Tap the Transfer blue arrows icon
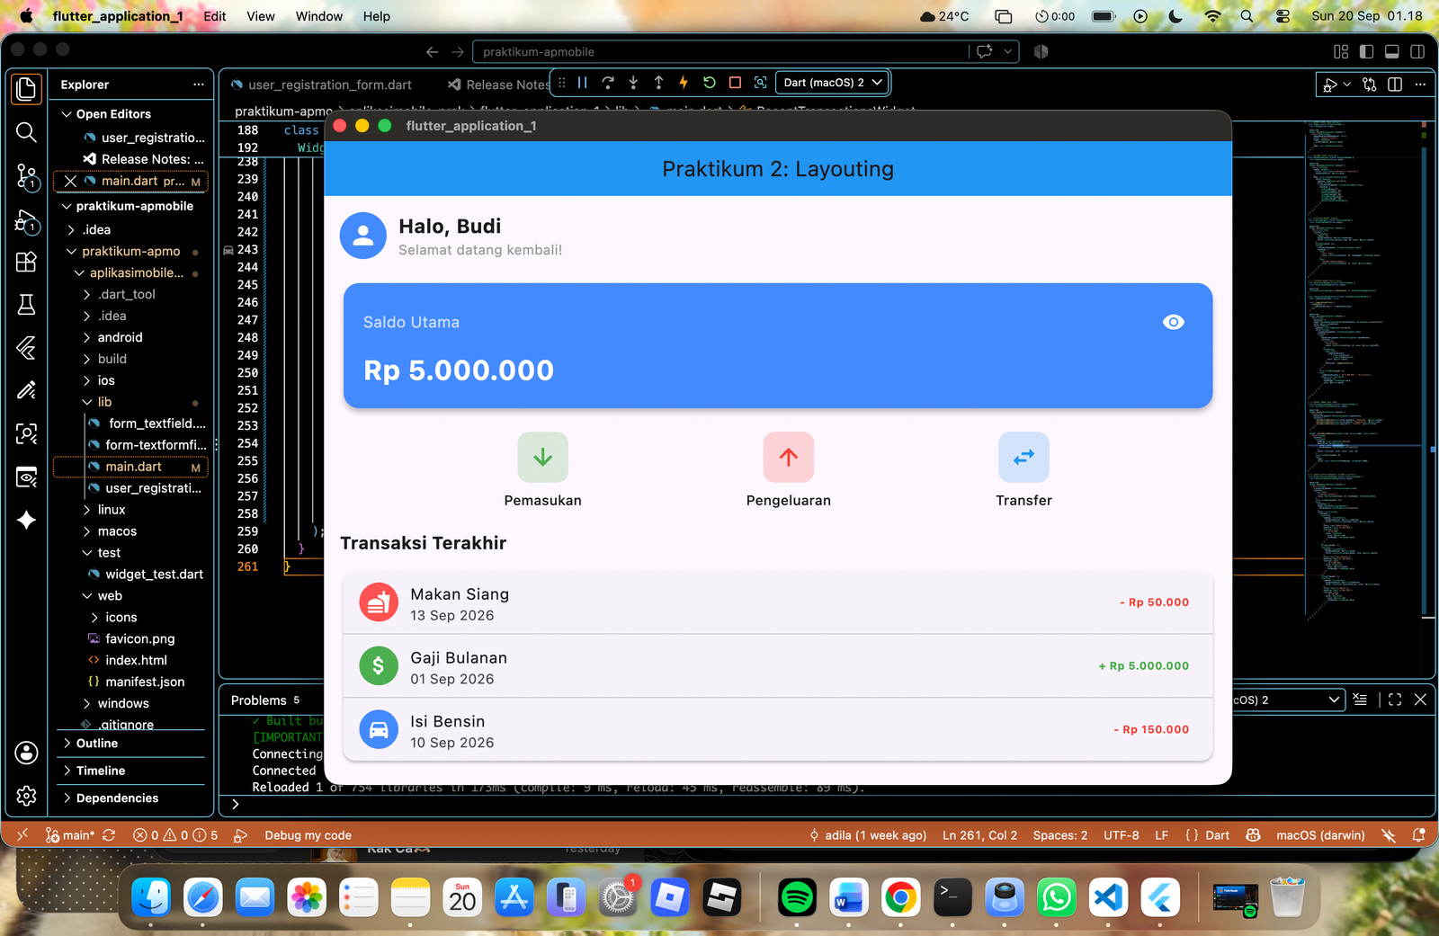Image resolution: width=1439 pixels, height=936 pixels. [x=1023, y=457]
